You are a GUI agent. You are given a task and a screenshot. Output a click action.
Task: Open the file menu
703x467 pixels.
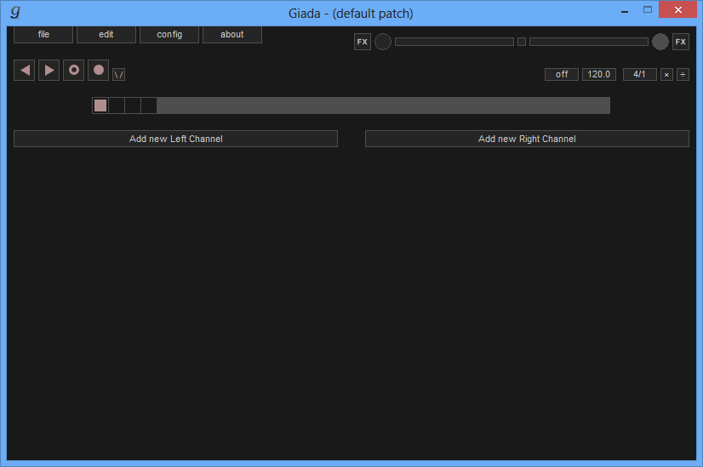pyautogui.click(x=43, y=35)
